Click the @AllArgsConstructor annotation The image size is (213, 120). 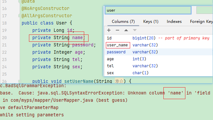pyautogui.click(x=47, y=16)
